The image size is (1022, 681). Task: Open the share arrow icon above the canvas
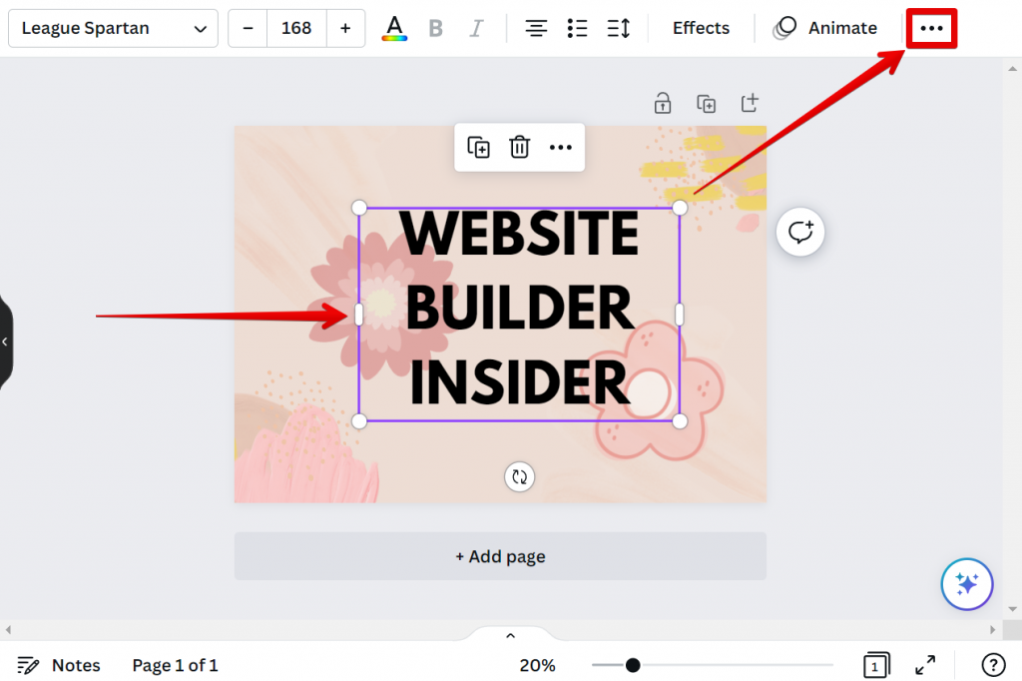click(x=749, y=103)
